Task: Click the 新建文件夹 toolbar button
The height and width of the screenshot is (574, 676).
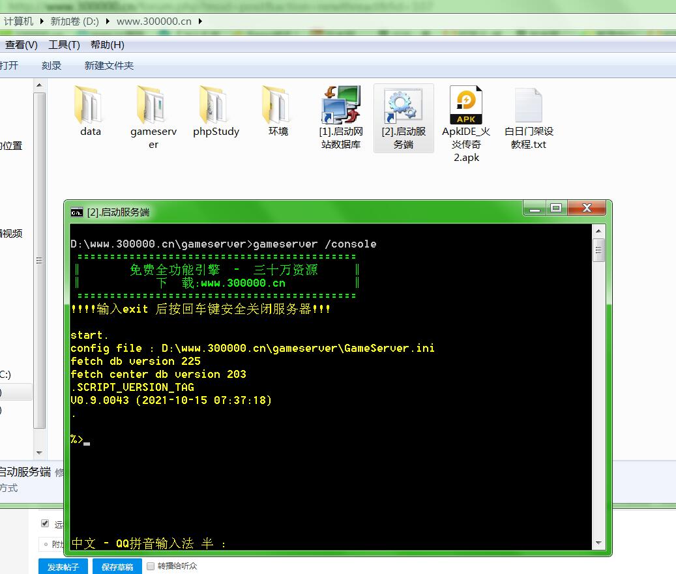Action: tap(109, 66)
